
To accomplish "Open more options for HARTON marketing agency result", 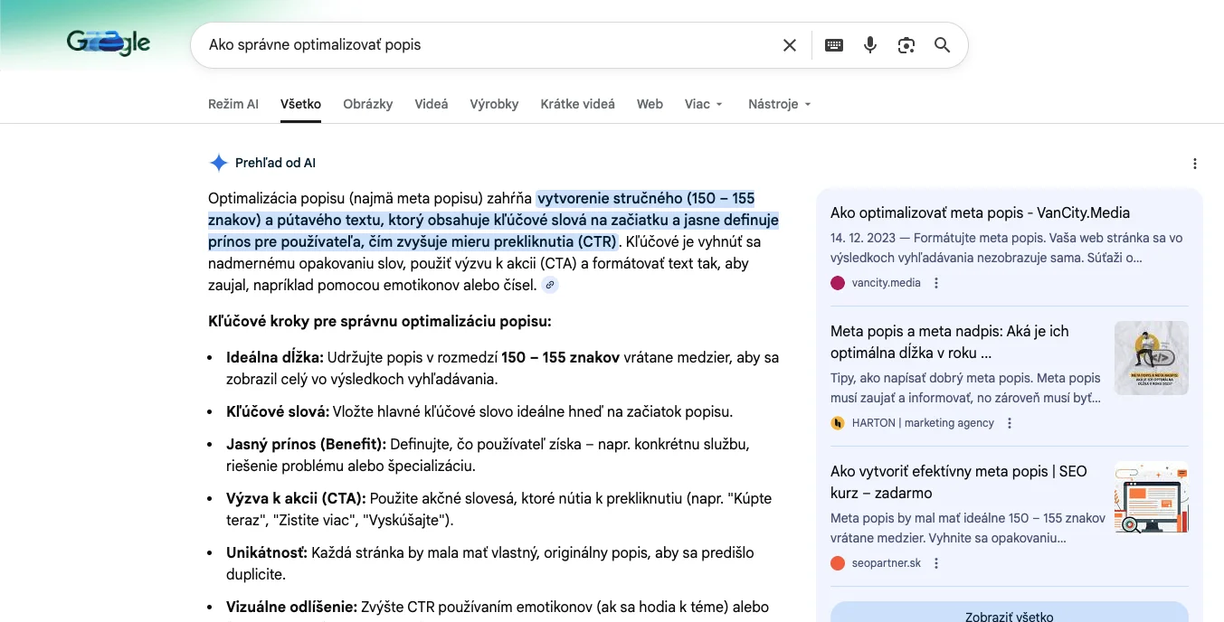I will 1010,423.
